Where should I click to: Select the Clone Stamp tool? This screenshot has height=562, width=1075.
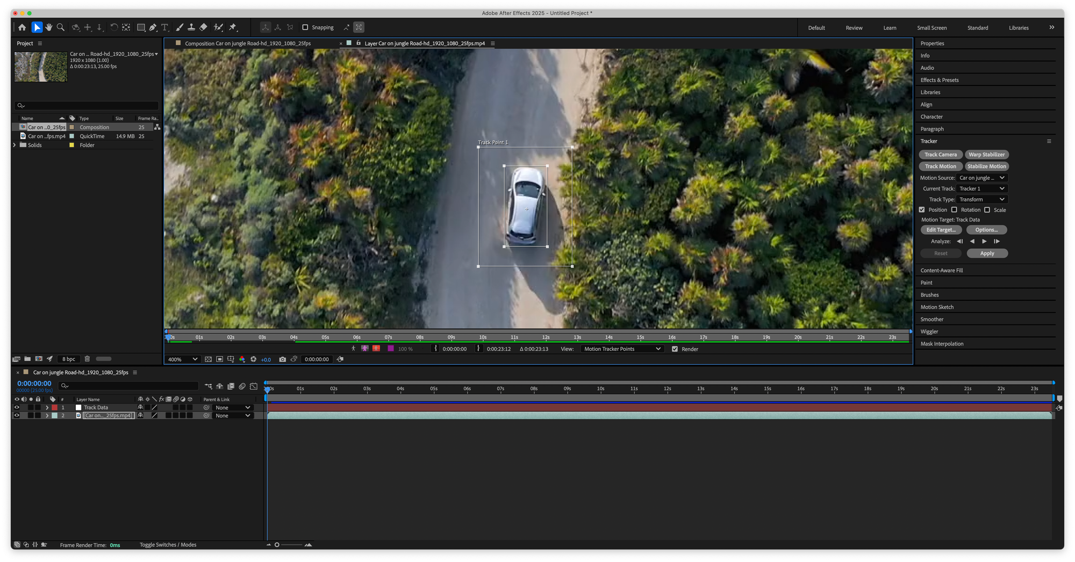(191, 27)
